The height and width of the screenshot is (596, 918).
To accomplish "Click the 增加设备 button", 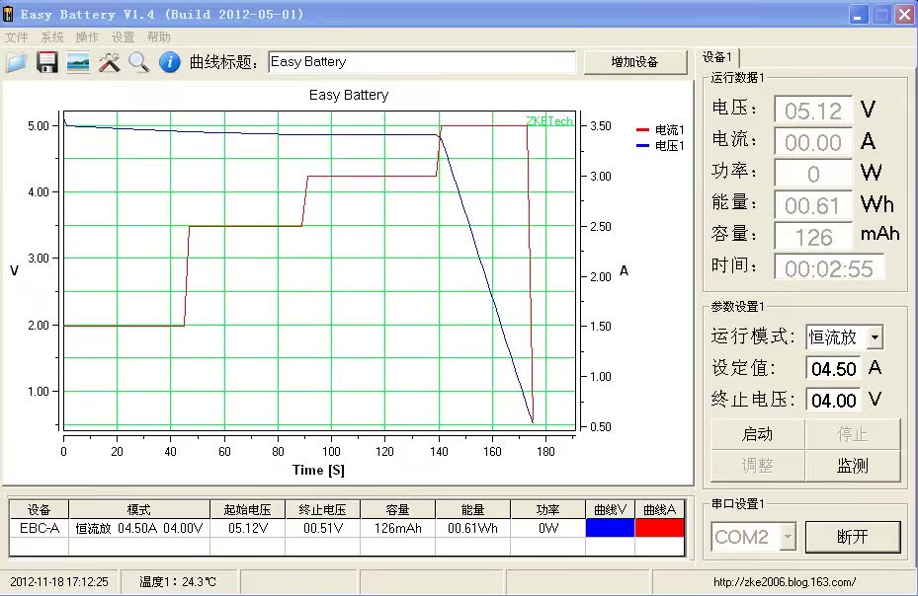I will tap(634, 62).
